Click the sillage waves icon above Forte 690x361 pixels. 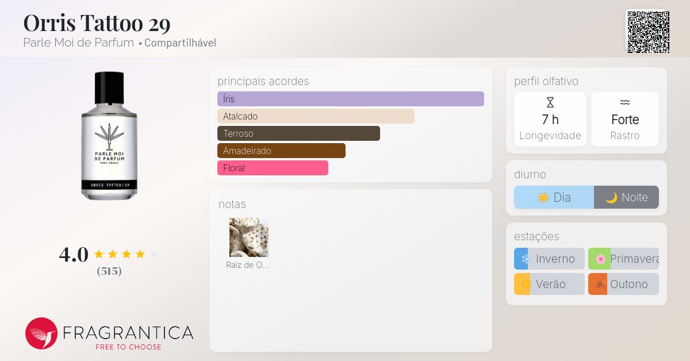(625, 102)
